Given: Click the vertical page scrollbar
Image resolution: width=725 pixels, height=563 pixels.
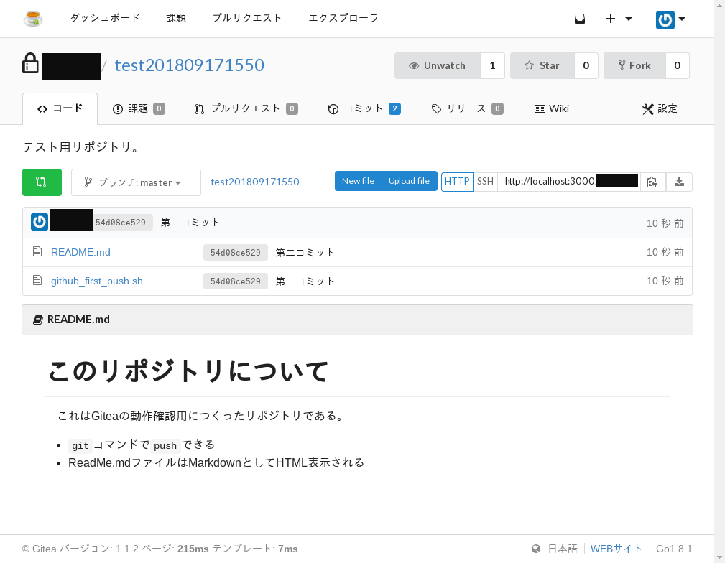Looking at the screenshot, I should pyautogui.click(x=719, y=281).
